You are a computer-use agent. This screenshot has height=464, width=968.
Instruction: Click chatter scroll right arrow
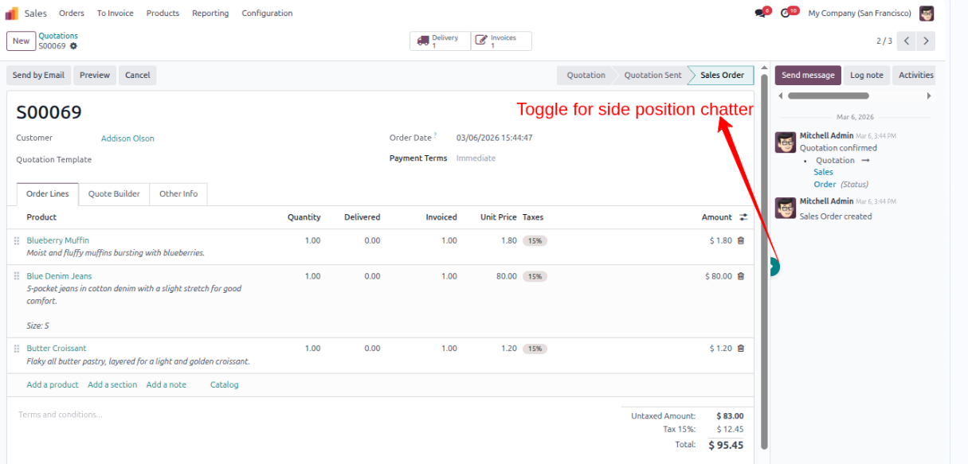pyautogui.click(x=928, y=96)
